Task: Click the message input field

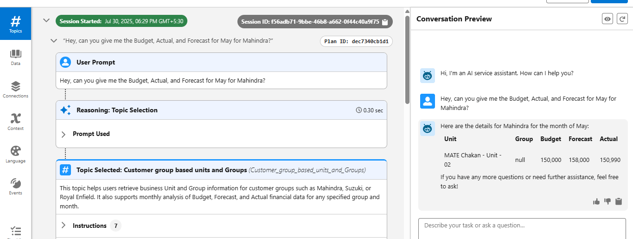Action: [x=522, y=227]
